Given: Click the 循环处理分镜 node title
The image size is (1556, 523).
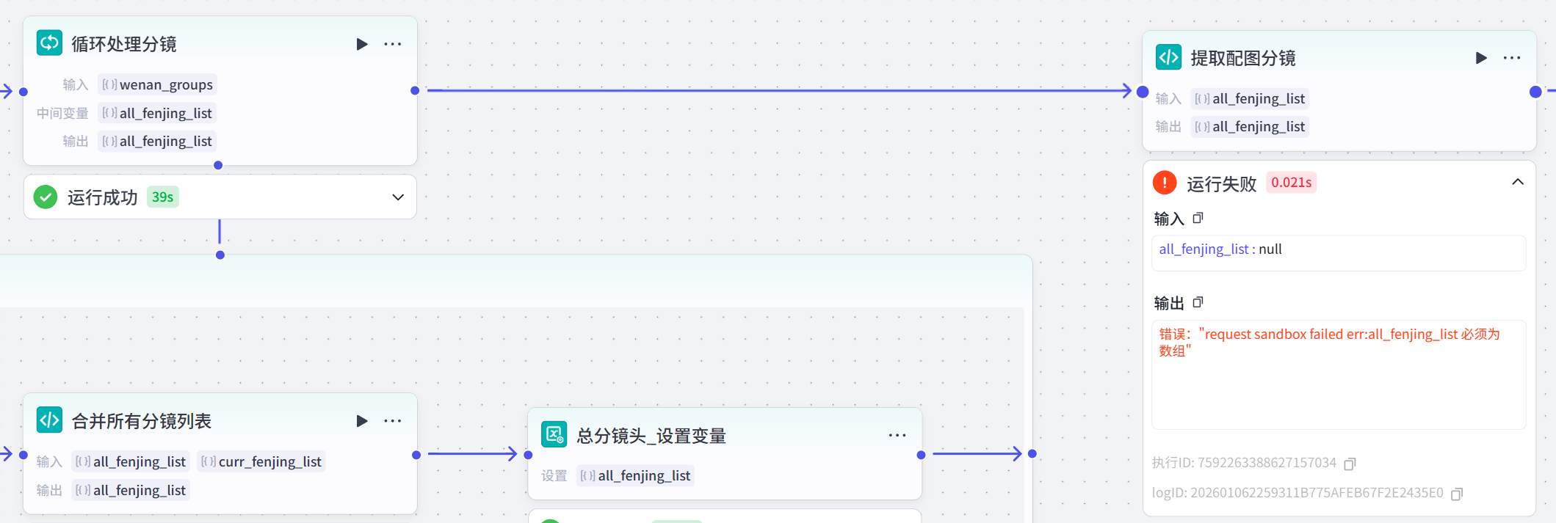Looking at the screenshot, I should pyautogui.click(x=124, y=44).
